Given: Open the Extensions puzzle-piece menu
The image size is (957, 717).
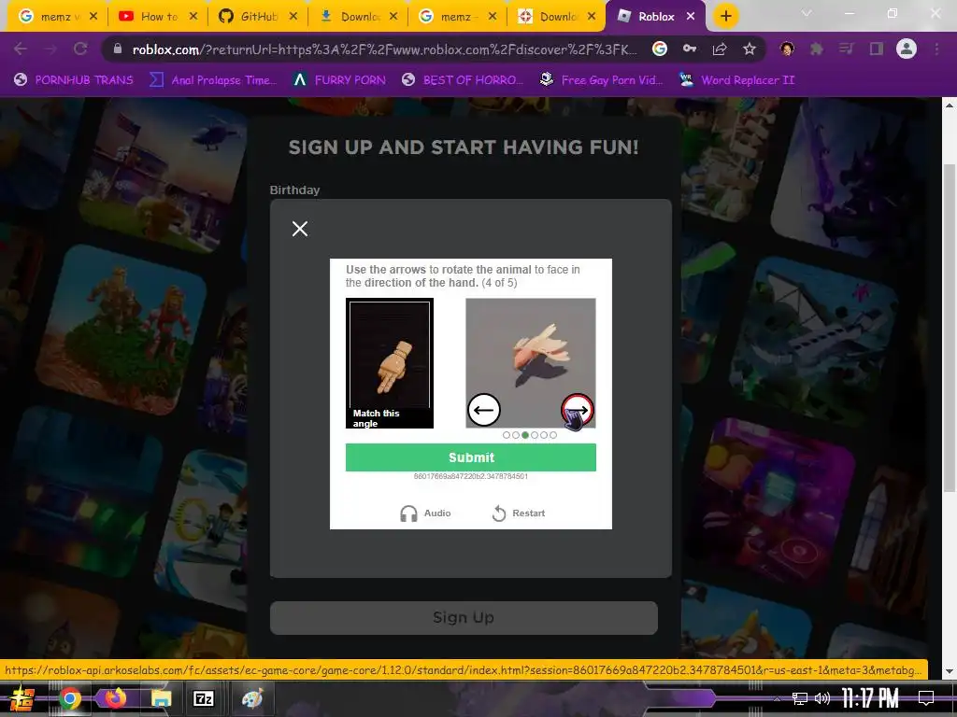Looking at the screenshot, I should click(817, 49).
